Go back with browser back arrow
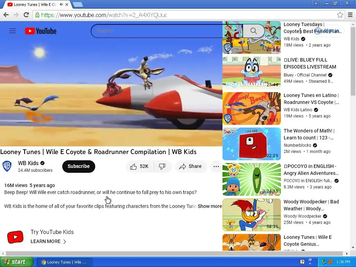The image size is (356, 267). pyautogui.click(x=6, y=15)
